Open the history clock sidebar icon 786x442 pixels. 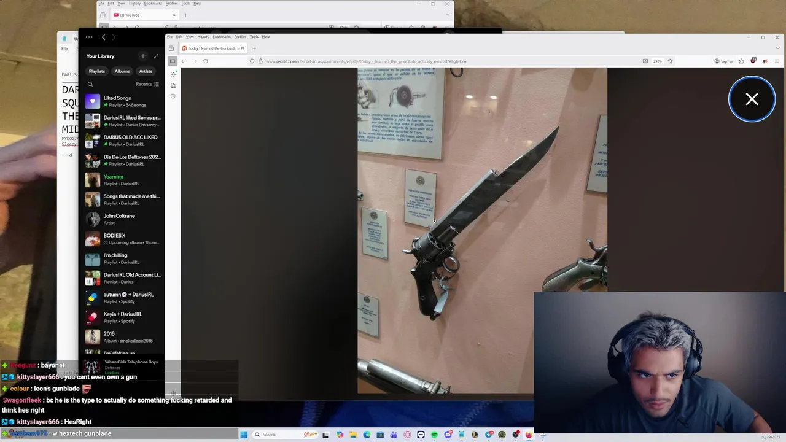pos(173,96)
